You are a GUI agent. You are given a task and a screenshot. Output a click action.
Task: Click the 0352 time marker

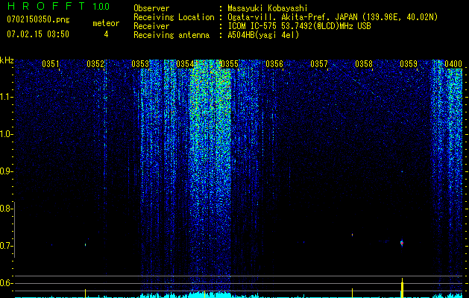(95, 64)
